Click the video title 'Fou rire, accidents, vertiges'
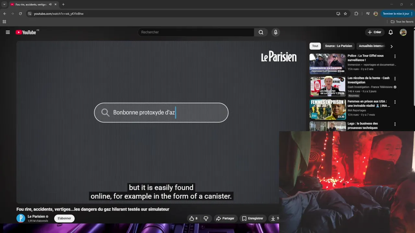 coord(93,209)
